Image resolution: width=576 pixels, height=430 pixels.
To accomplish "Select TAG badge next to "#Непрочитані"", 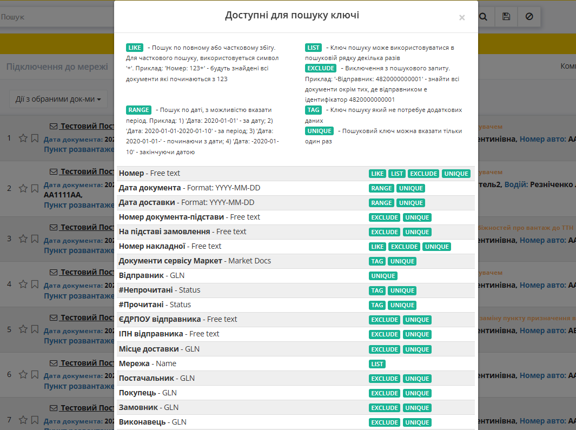I will pyautogui.click(x=377, y=290).
